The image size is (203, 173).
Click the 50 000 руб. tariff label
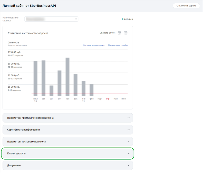14,64
